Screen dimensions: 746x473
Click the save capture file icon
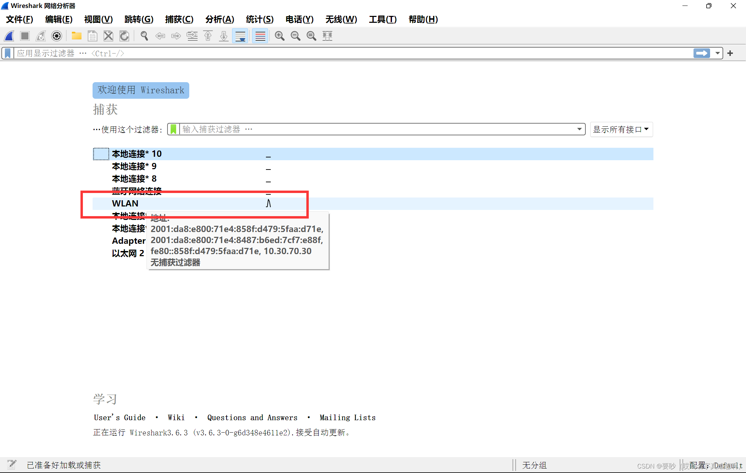[x=93, y=36]
